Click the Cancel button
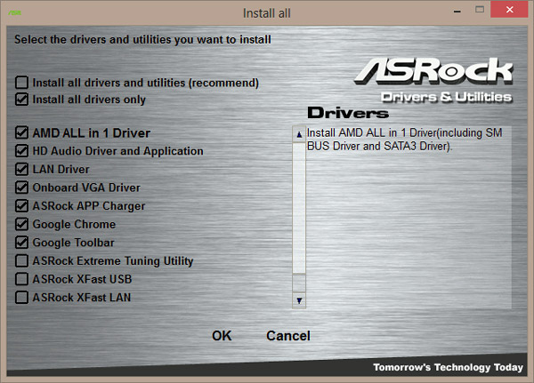 click(288, 336)
